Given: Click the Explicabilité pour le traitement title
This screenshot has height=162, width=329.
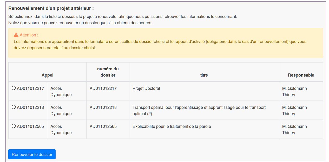Looking at the screenshot, I should pos(172,126).
